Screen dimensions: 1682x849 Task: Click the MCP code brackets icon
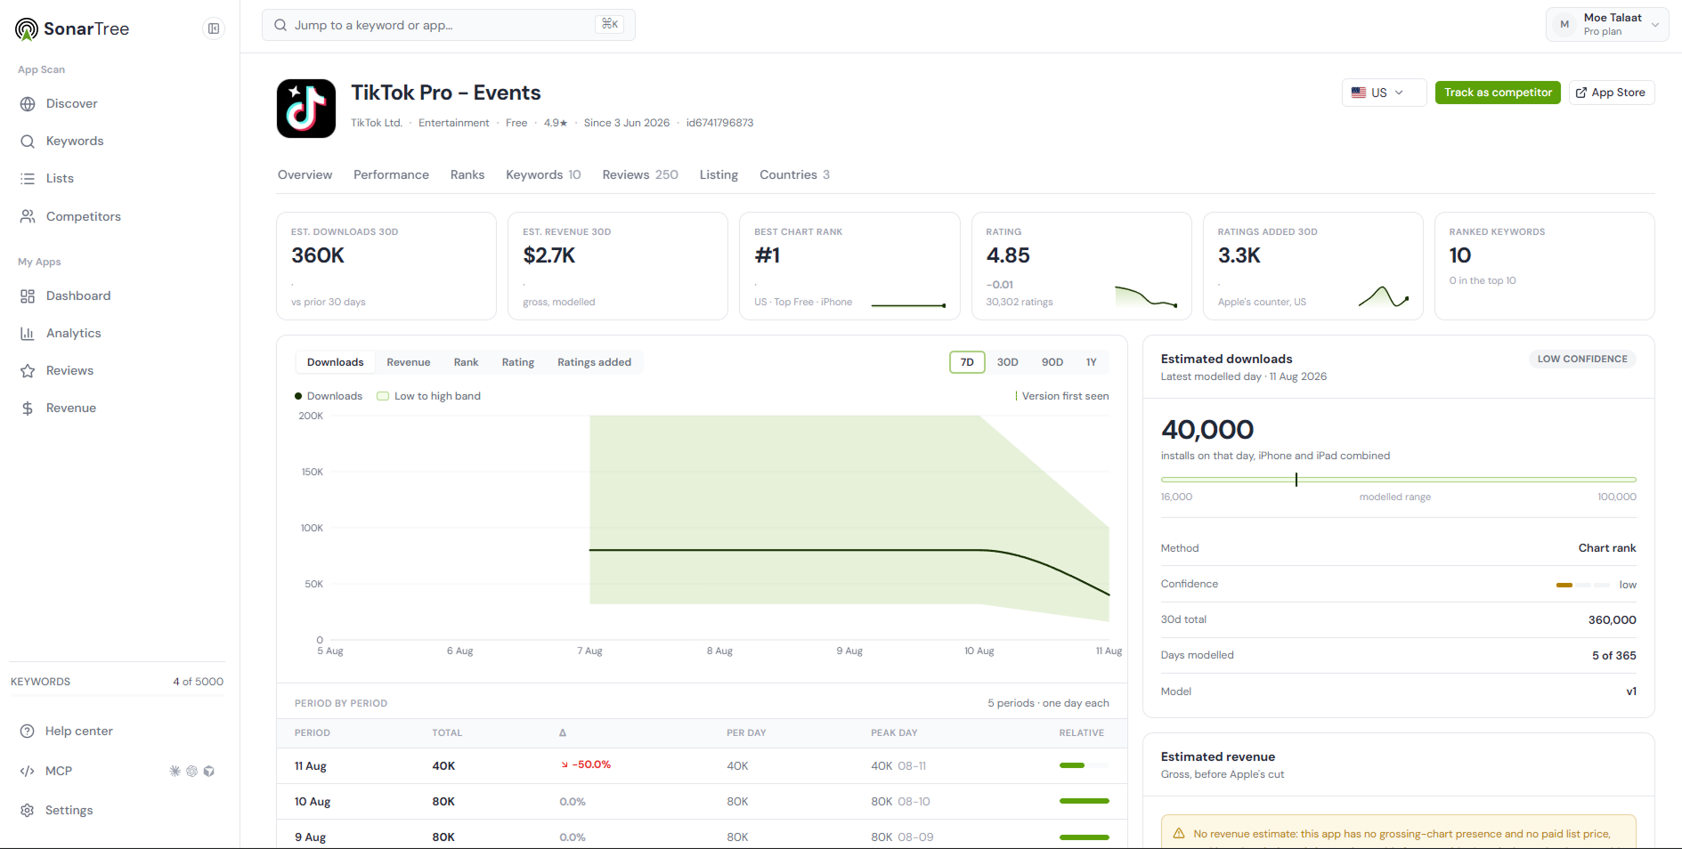[28, 772]
